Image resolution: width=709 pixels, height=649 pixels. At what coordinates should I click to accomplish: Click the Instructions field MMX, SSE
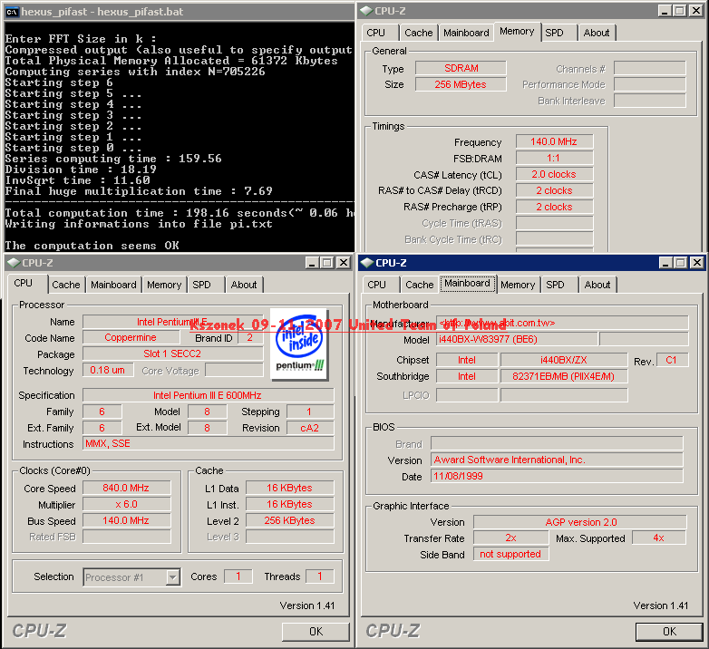click(208, 444)
